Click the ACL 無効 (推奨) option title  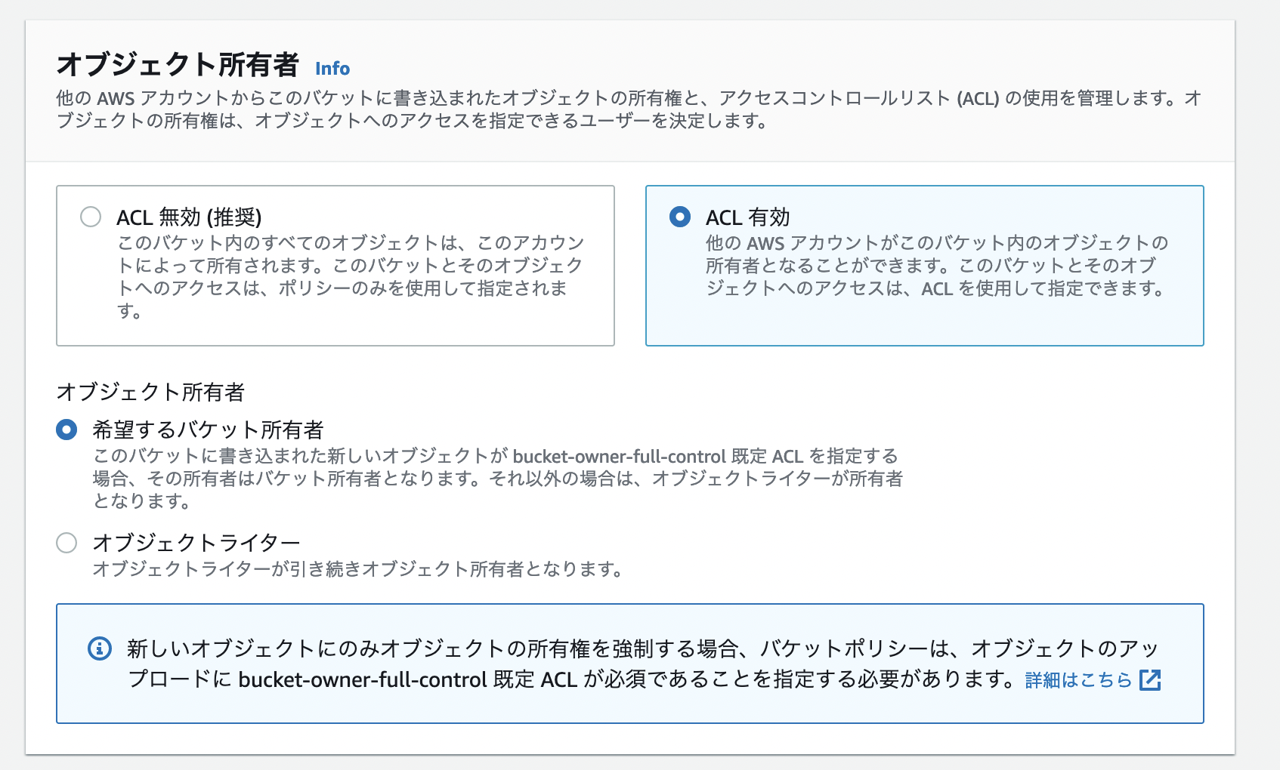(189, 217)
